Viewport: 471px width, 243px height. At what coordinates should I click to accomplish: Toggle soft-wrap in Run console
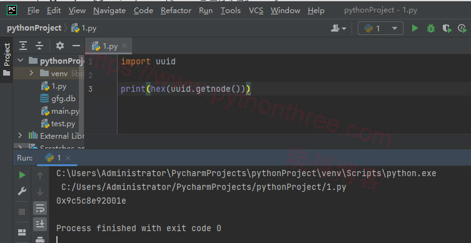[x=40, y=208]
